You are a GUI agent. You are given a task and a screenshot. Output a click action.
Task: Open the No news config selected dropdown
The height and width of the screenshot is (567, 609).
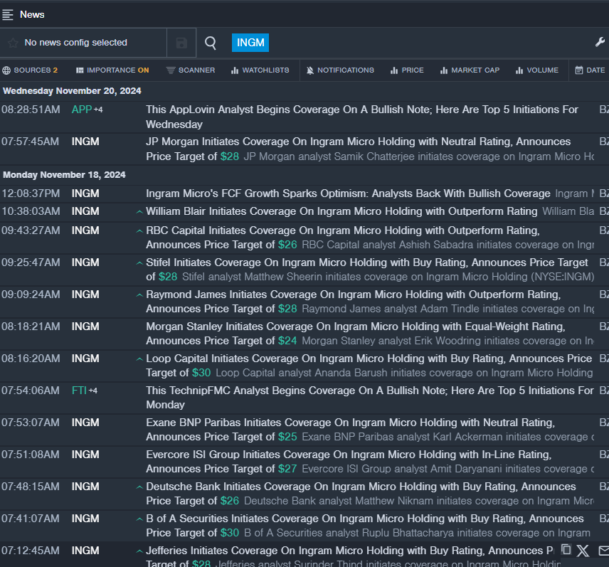coord(75,43)
